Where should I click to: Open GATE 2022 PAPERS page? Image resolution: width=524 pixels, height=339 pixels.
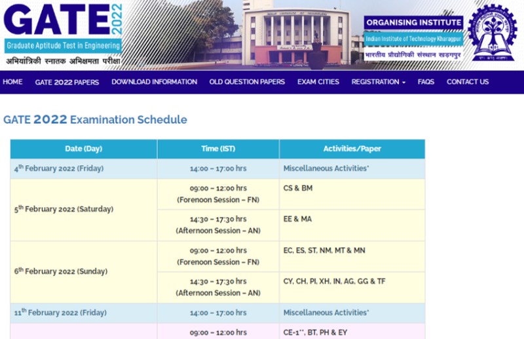[x=67, y=82]
